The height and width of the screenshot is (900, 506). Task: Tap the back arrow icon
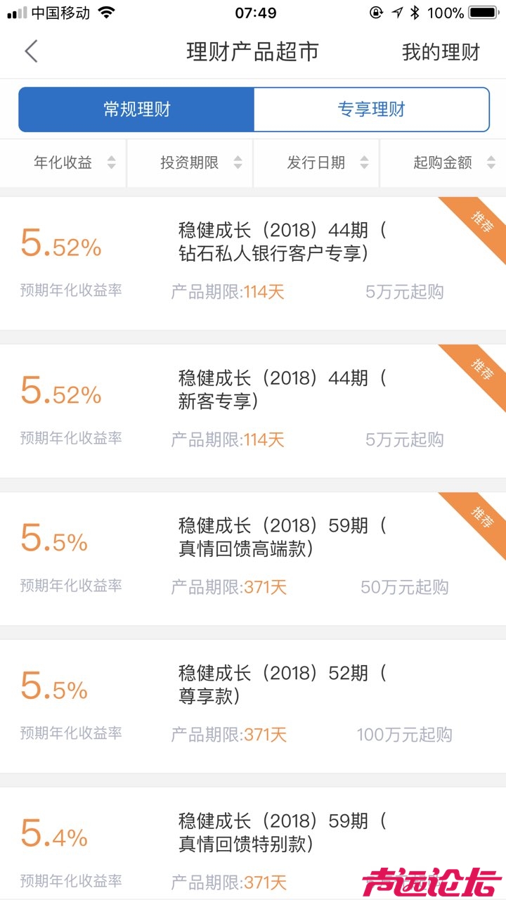coord(31,52)
